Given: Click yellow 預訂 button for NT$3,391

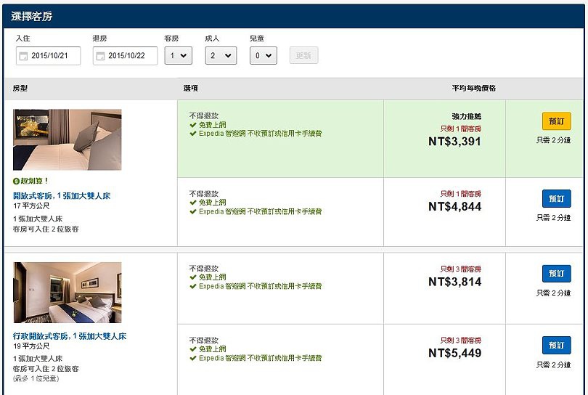Looking at the screenshot, I should click(557, 121).
